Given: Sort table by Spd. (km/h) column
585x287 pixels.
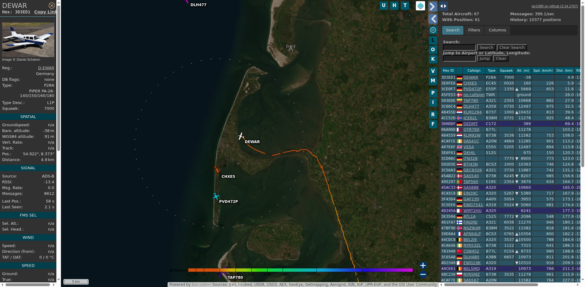Looking at the screenshot, I should (x=543, y=71).
